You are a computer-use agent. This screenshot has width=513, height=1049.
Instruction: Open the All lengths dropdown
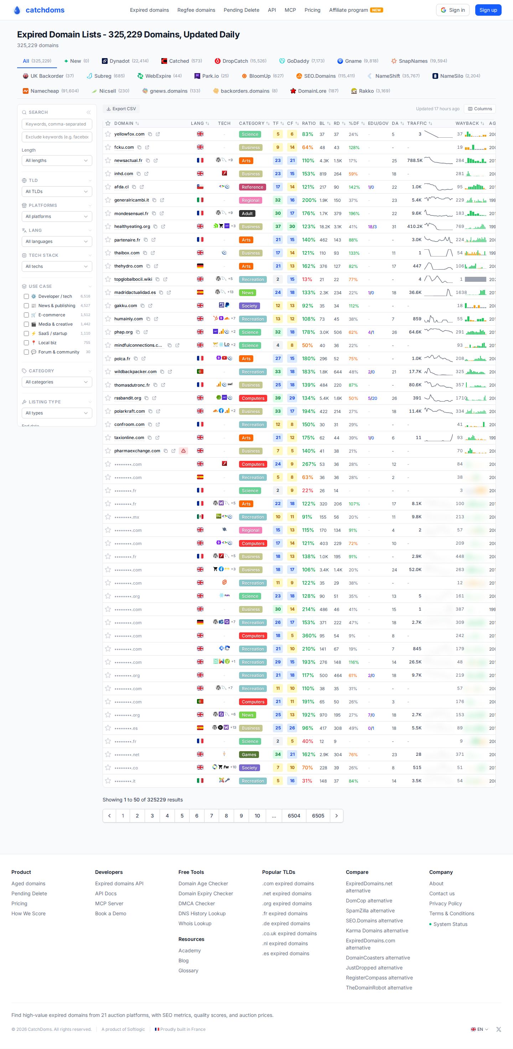[x=57, y=161]
